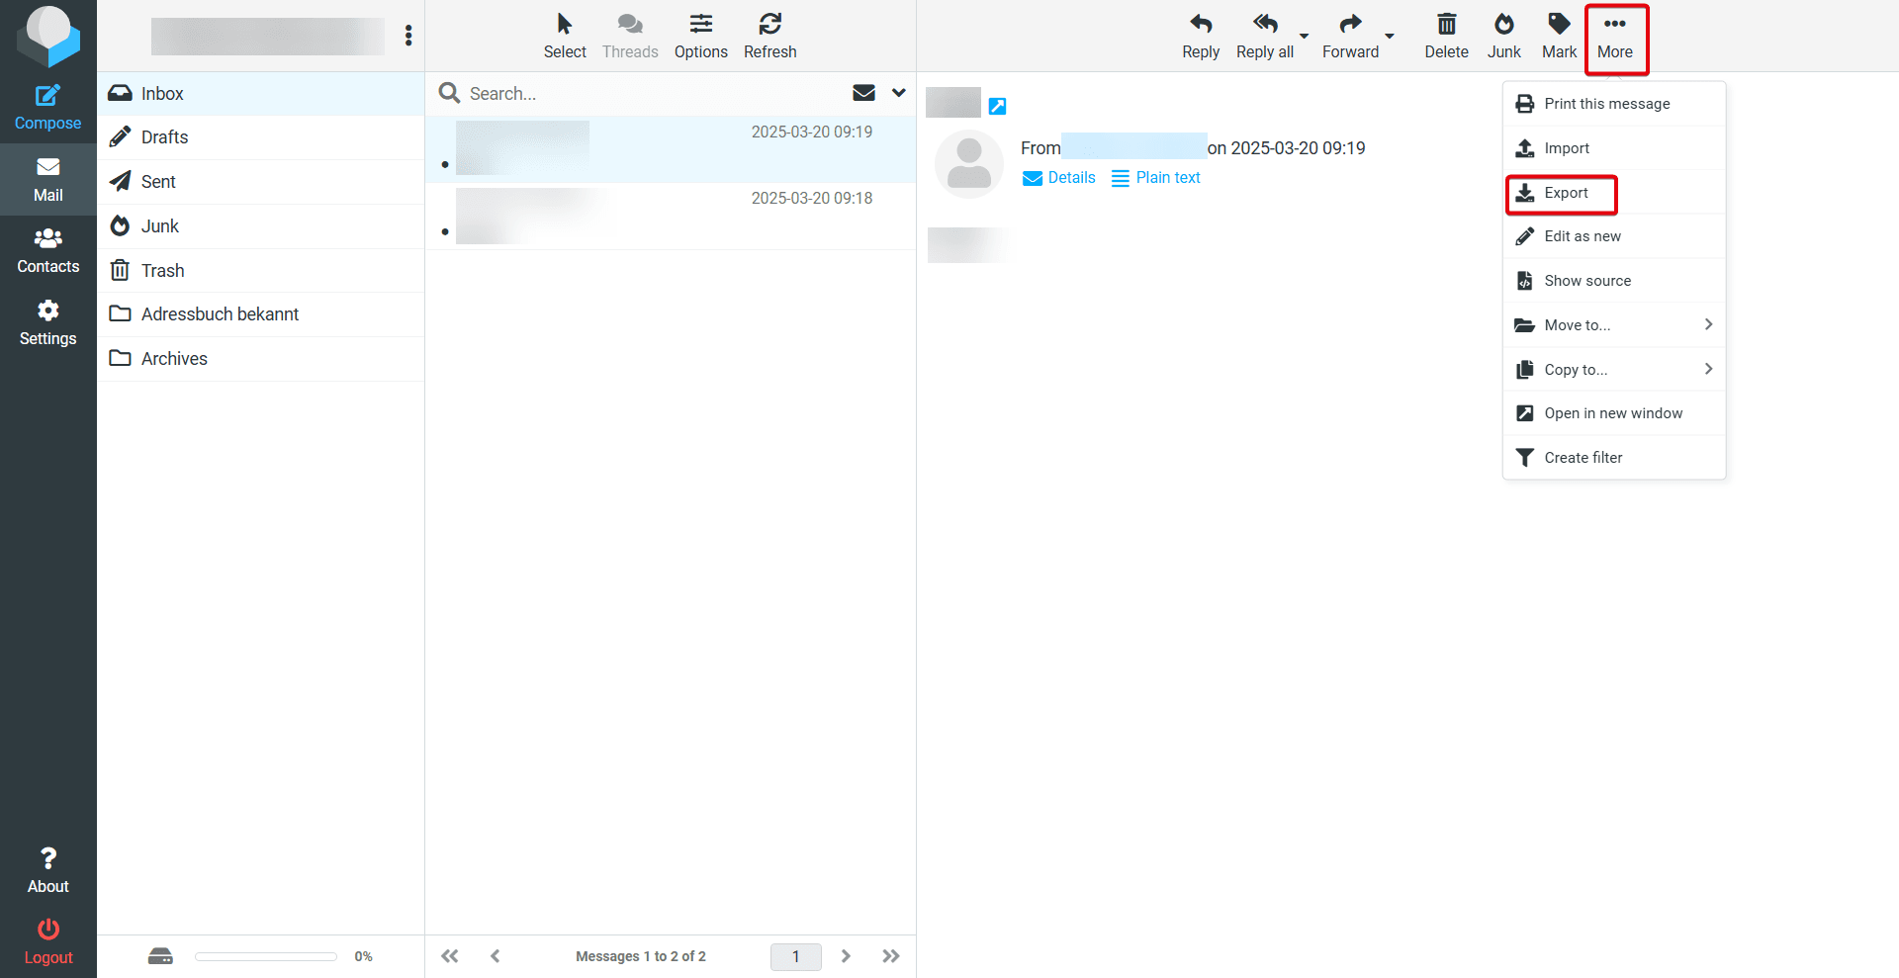This screenshot has height=978, width=1899.
Task: Log out of the webmail
Action: click(x=47, y=939)
